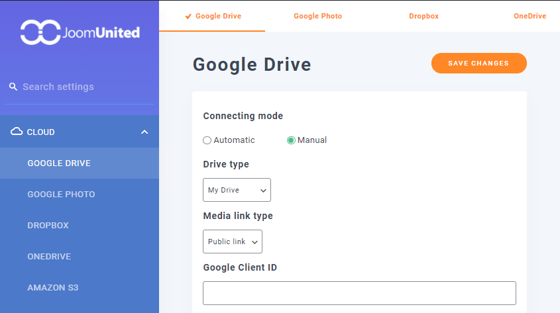Image resolution: width=560 pixels, height=313 pixels.
Task: Open Amazon S3 in the sidebar
Action: pos(80,287)
